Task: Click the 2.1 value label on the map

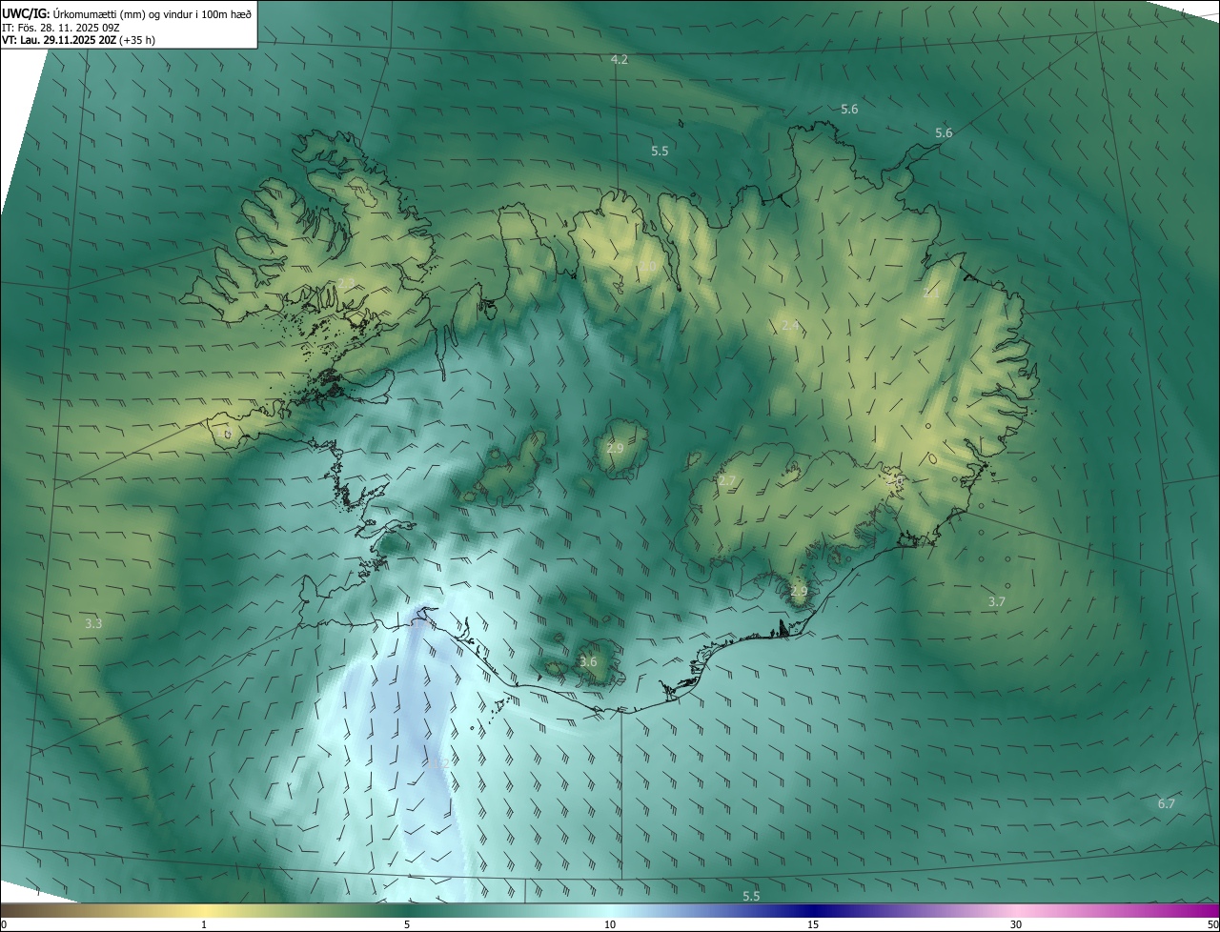Action: coord(931,294)
